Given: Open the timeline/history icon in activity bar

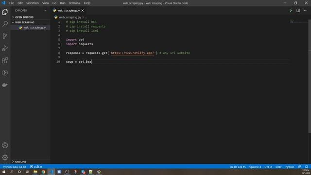Looking at the screenshot, I should pos(5,72).
